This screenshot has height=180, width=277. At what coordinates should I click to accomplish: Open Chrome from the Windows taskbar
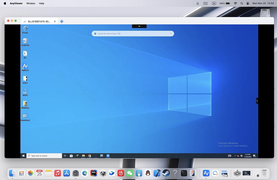pyautogui.click(x=90, y=156)
